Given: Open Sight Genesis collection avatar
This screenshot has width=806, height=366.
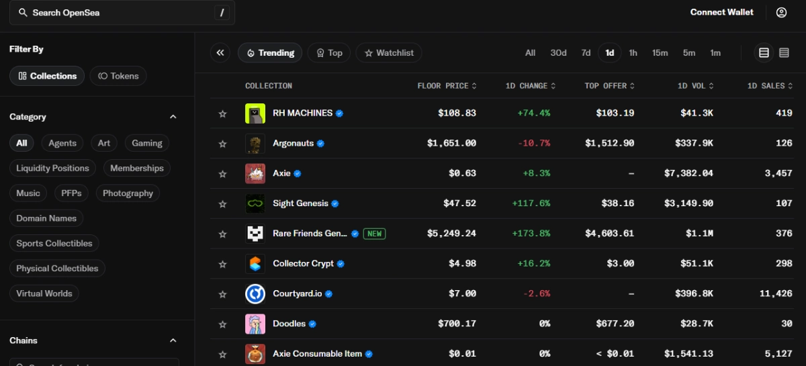Looking at the screenshot, I should [x=255, y=203].
